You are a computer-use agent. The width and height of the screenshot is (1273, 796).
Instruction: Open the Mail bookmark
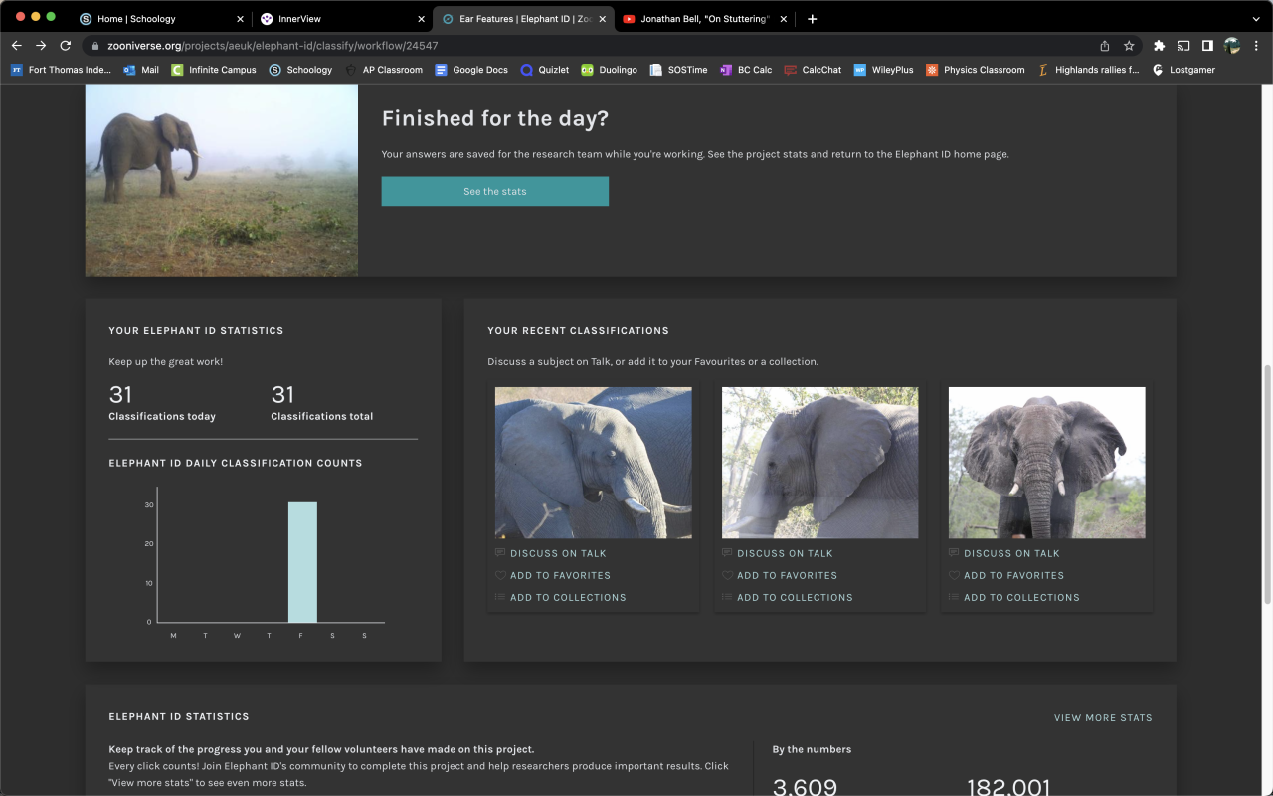tap(141, 70)
